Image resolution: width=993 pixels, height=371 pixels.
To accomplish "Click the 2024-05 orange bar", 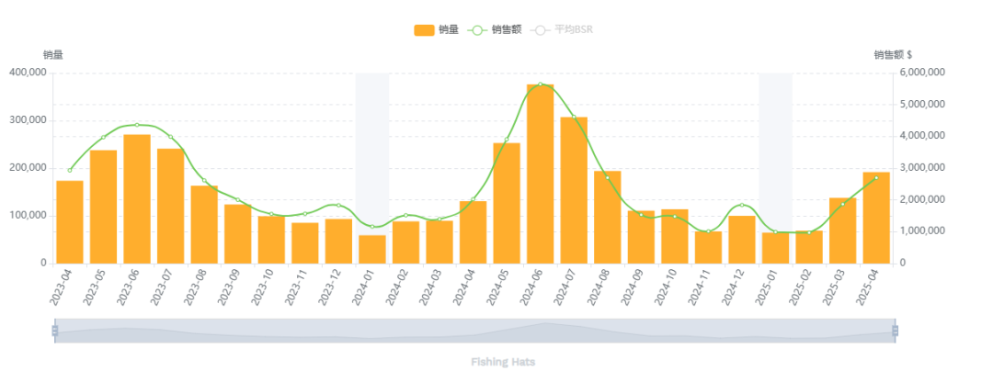I will (507, 203).
